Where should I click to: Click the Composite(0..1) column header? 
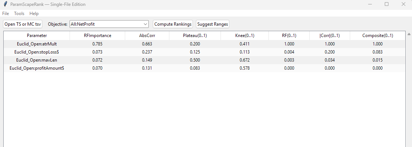click(377, 36)
